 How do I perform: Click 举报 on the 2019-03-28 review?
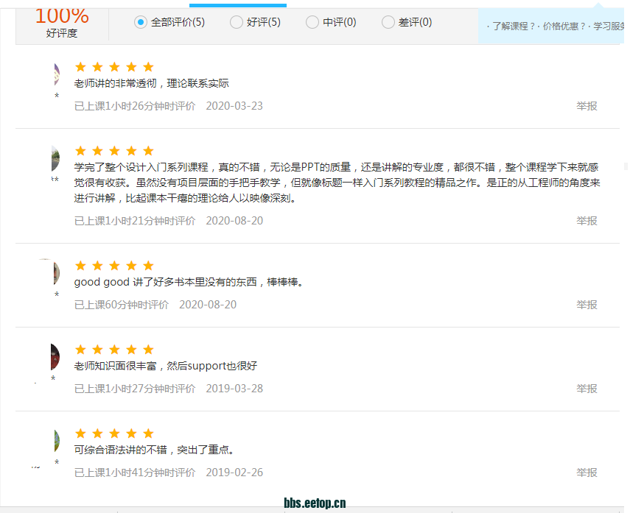(x=587, y=389)
